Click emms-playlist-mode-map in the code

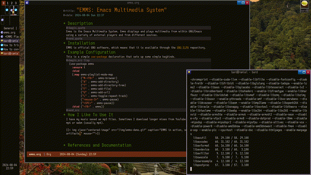(x=97, y=75)
